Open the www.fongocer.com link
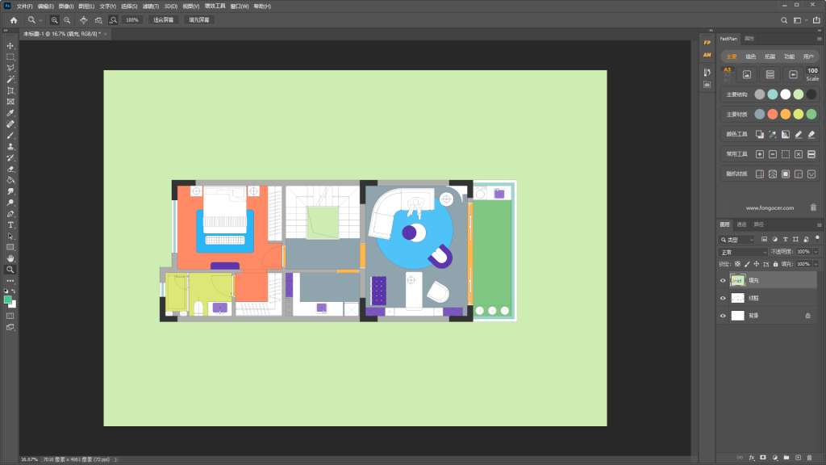The image size is (826, 465). (770, 207)
